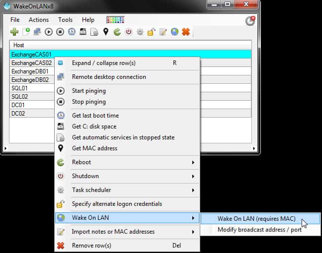Click the new document toolbar icon
Viewport: 322px width, 253px height.
26,32
